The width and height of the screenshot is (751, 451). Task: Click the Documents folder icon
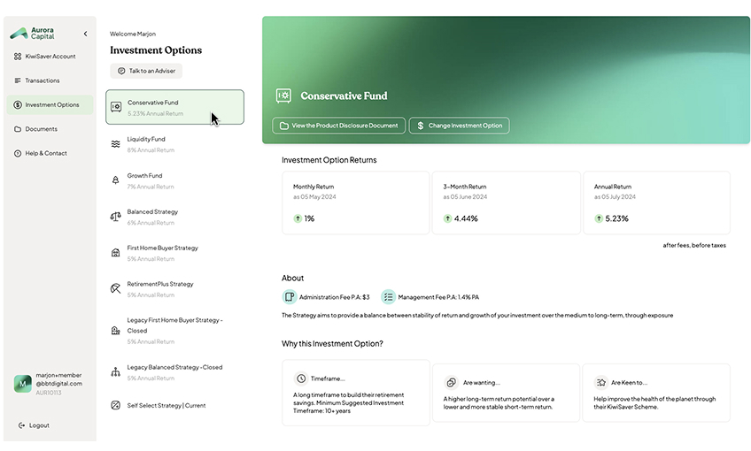pyautogui.click(x=18, y=129)
